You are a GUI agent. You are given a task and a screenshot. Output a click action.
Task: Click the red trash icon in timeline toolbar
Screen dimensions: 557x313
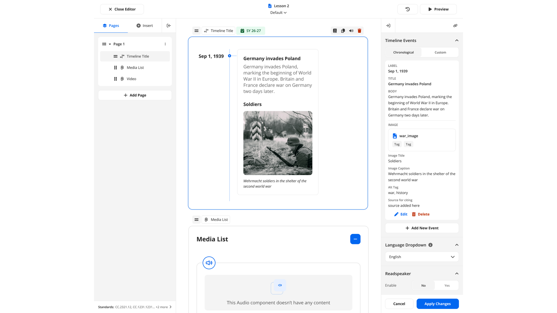click(359, 31)
